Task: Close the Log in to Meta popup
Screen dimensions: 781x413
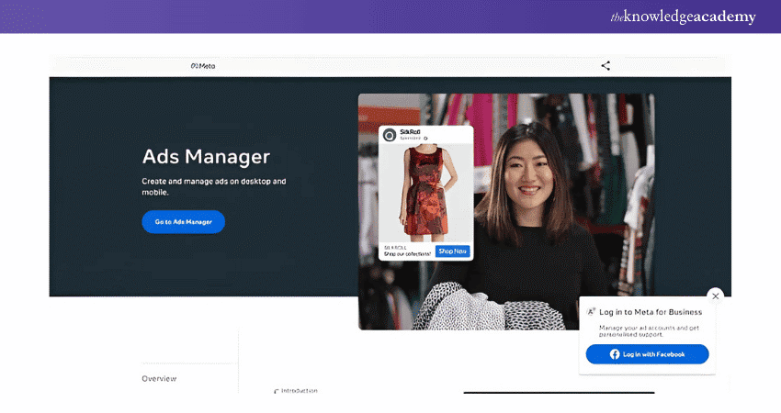Action: [x=716, y=296]
